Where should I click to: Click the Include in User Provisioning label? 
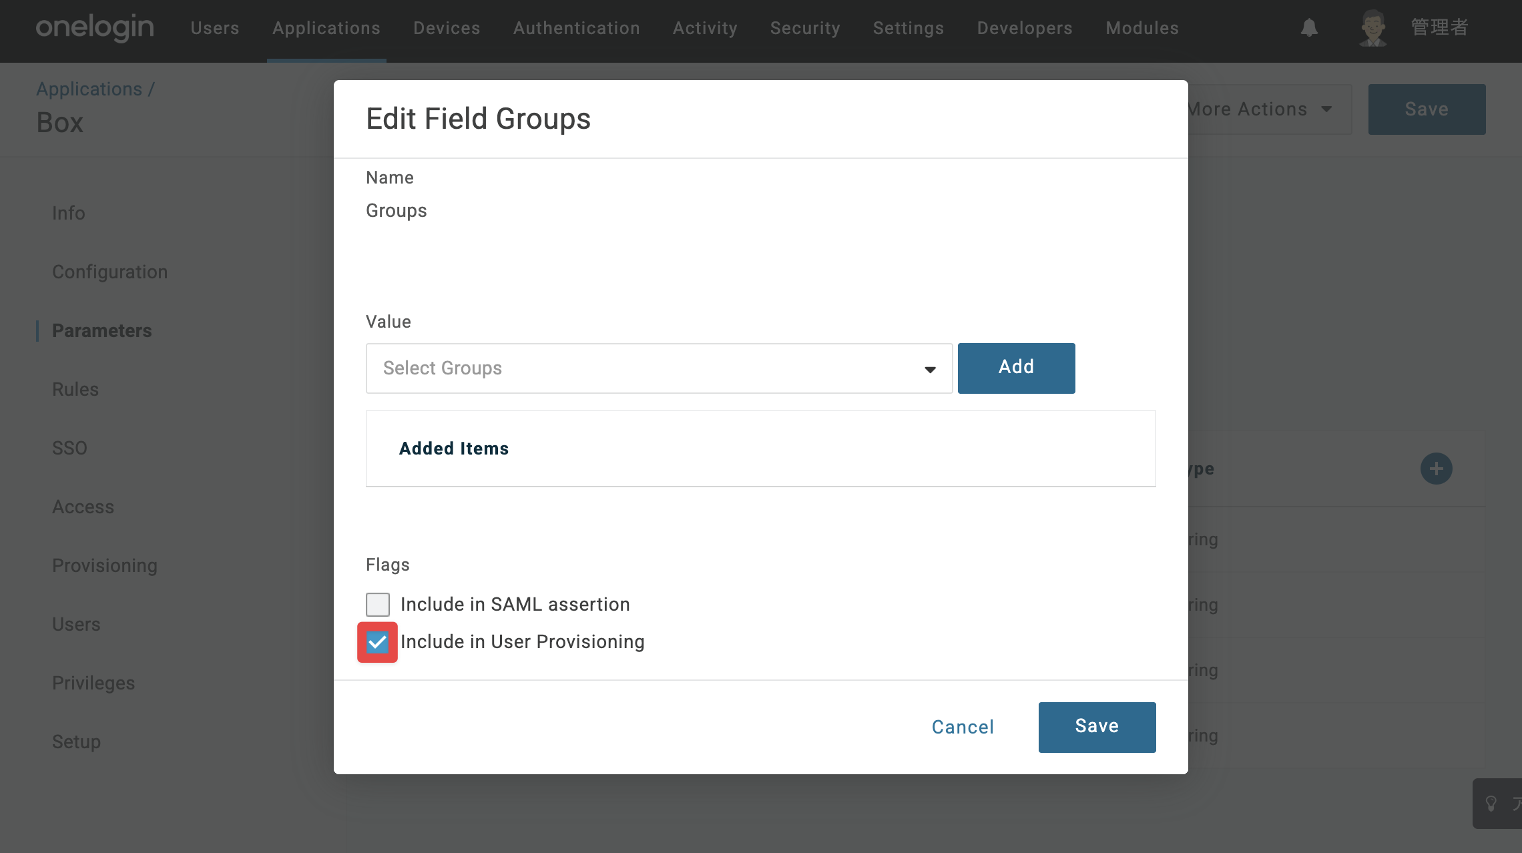pyautogui.click(x=523, y=642)
